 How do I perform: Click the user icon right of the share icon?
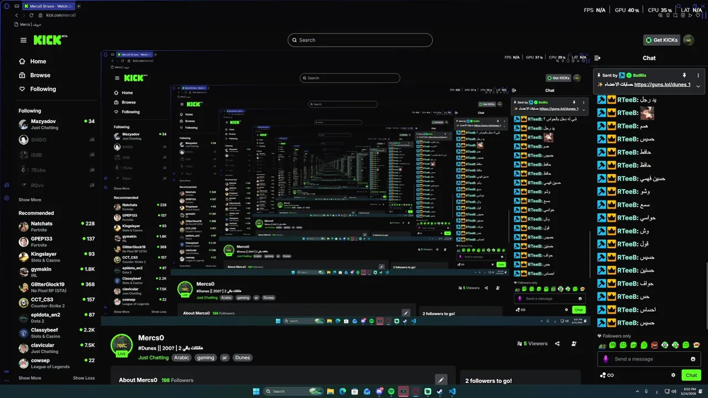pyautogui.click(x=574, y=343)
